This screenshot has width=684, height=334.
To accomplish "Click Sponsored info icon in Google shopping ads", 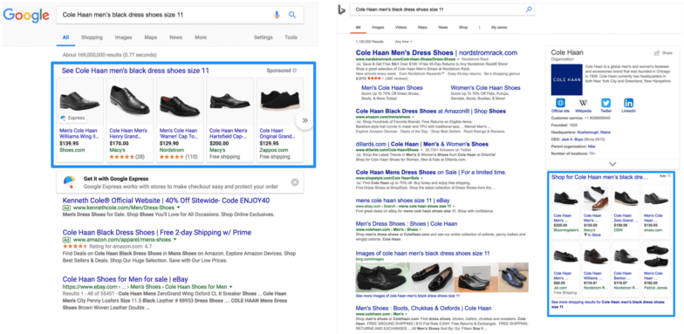I will 295,70.
